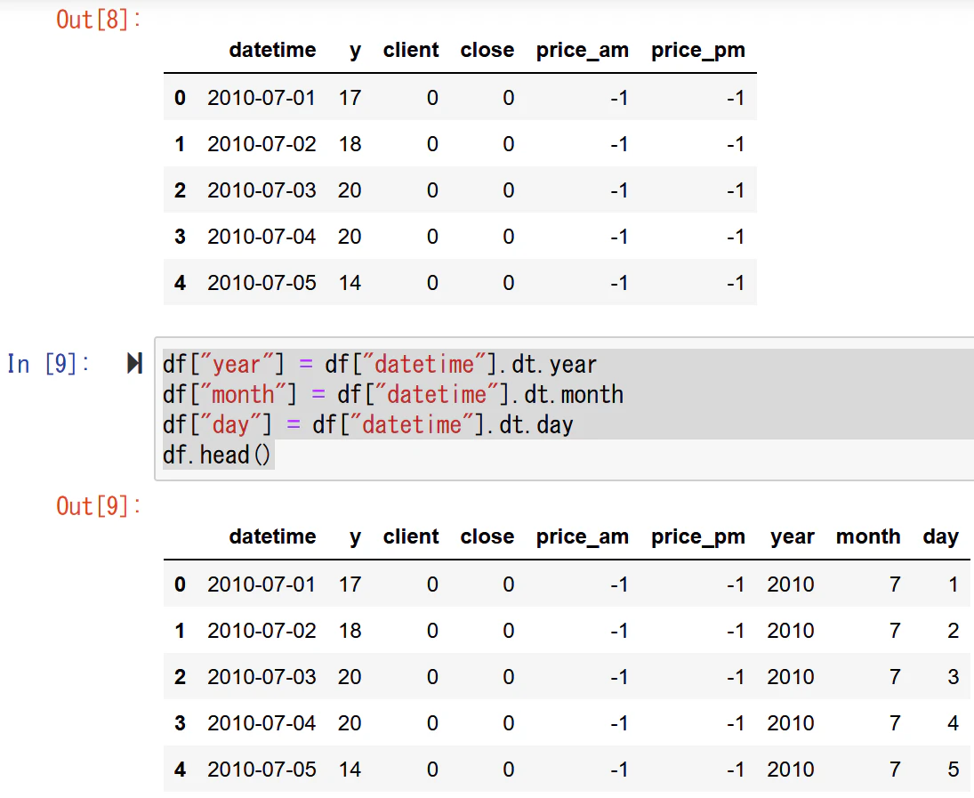Viewport: 974px width, 798px height.
Task: Click y value 18 in Out[8] table
Action: (x=350, y=144)
